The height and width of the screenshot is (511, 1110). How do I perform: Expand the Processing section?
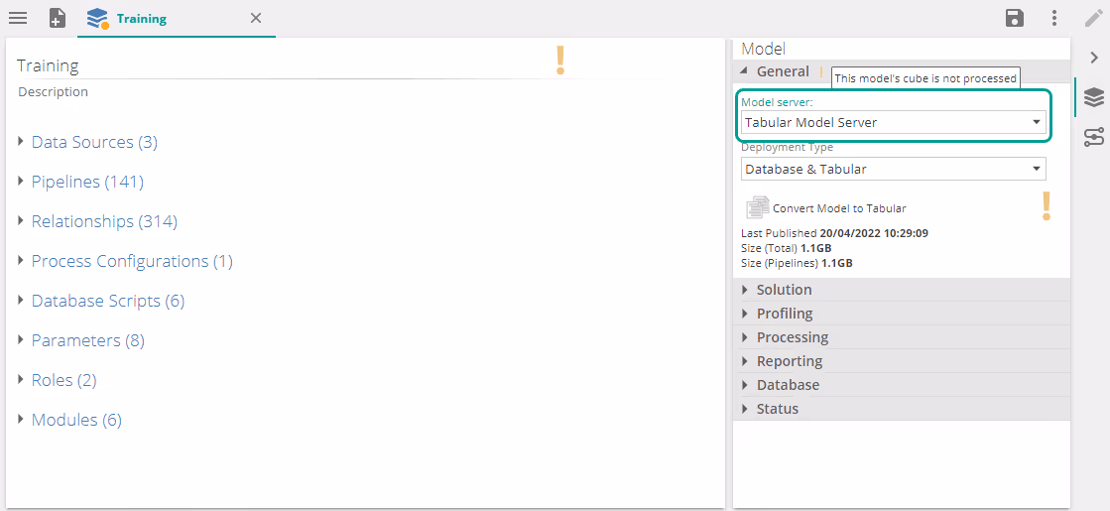point(792,337)
